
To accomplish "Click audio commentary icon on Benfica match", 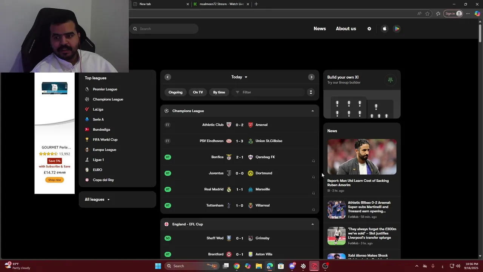I will 313,161.
